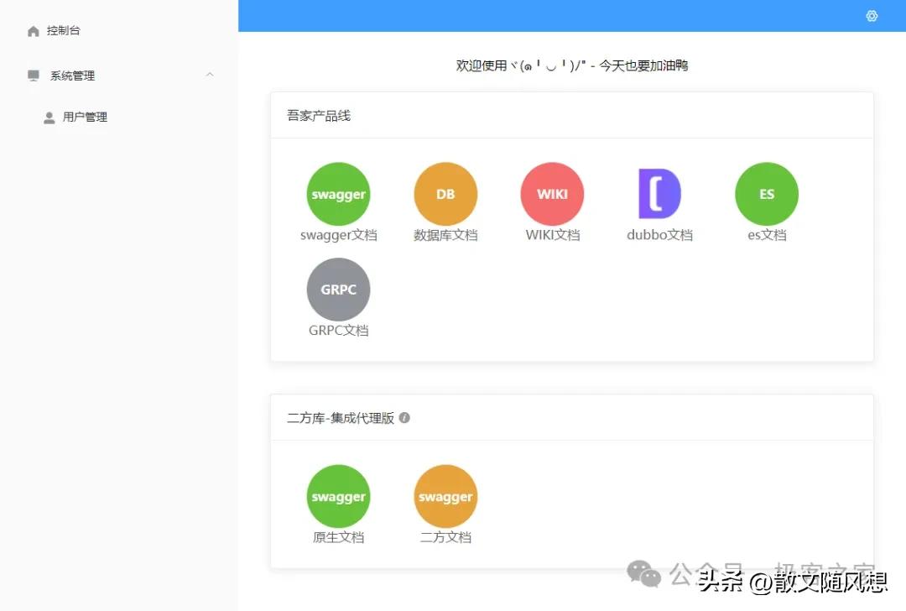Open the purple dubbo文档 icon

click(x=659, y=194)
